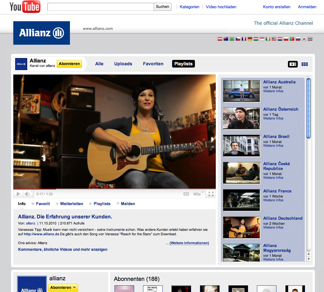The width and height of the screenshot is (324, 292).
Task: Expand Weitere Informationen in the description
Action: [x=189, y=243]
